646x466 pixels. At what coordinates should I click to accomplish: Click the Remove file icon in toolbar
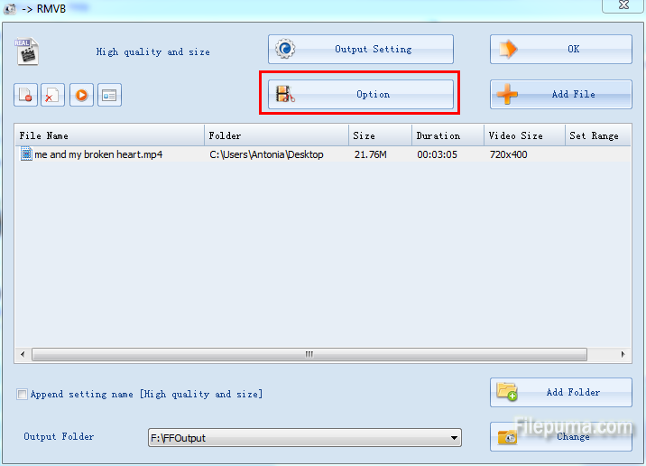26,94
